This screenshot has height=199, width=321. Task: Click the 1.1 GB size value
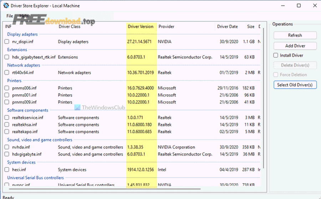point(249,42)
